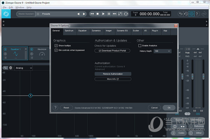Pause playback in transport bar
This screenshot has height=139, width=210.
click(x=109, y=14)
